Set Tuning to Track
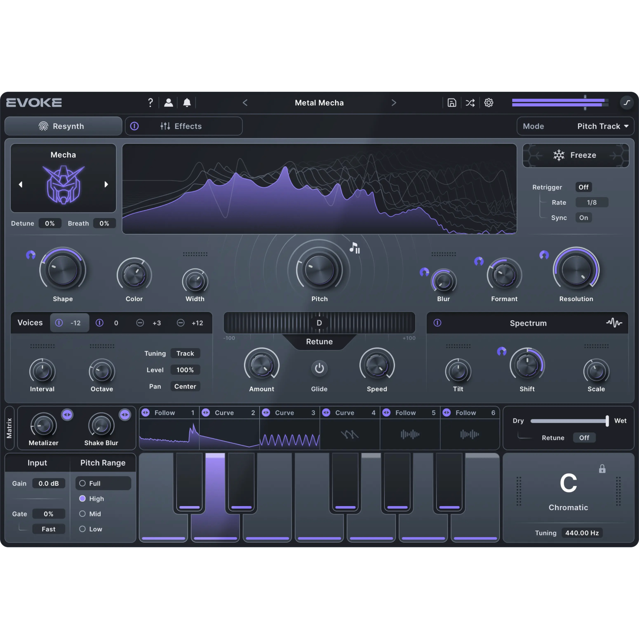The image size is (639, 639). point(185,353)
